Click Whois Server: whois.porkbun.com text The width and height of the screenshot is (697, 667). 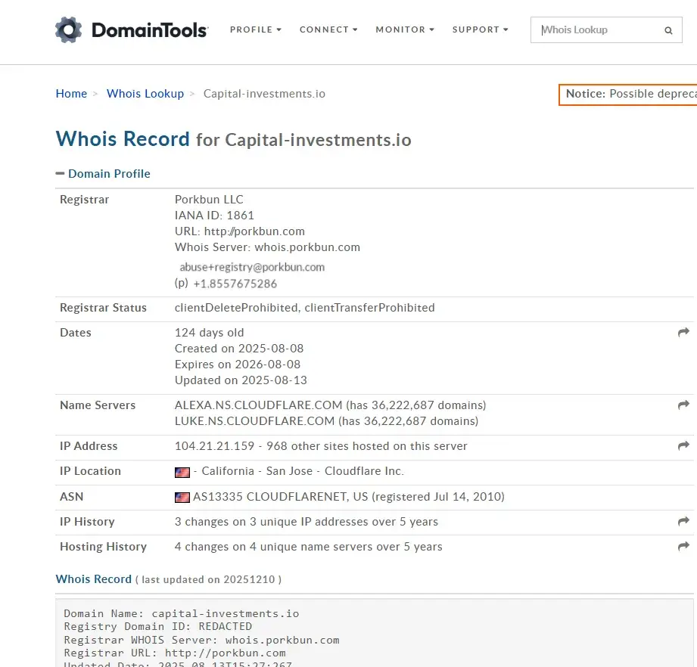click(267, 247)
